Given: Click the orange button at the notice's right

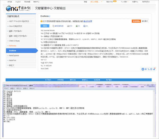Looking at the screenshot, I should [x=136, y=21].
